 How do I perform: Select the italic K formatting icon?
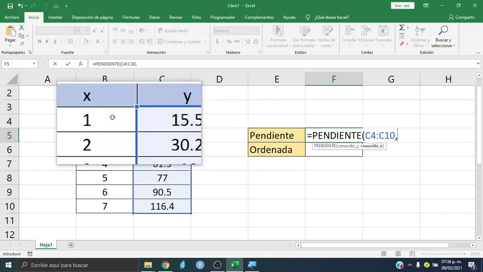pyautogui.click(x=47, y=41)
